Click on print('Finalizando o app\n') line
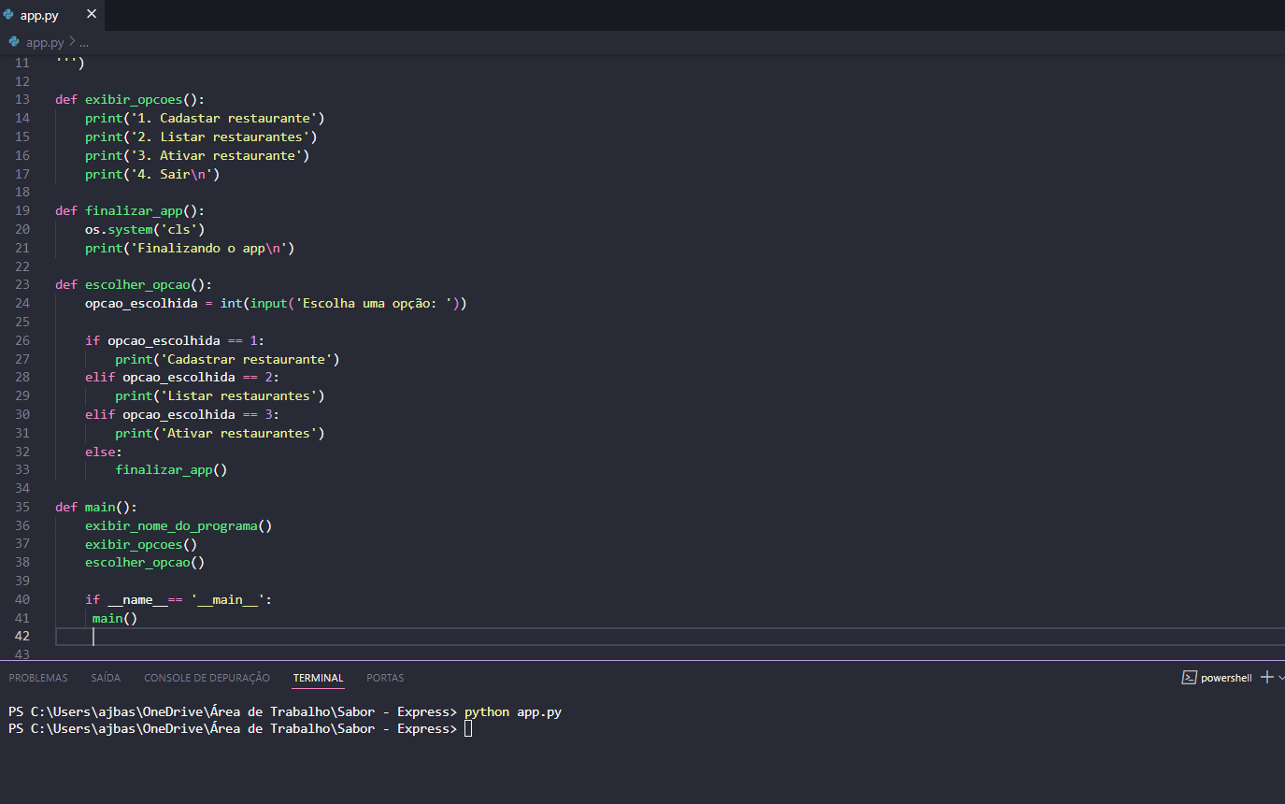Viewport: 1285px width, 804px height. (x=190, y=248)
